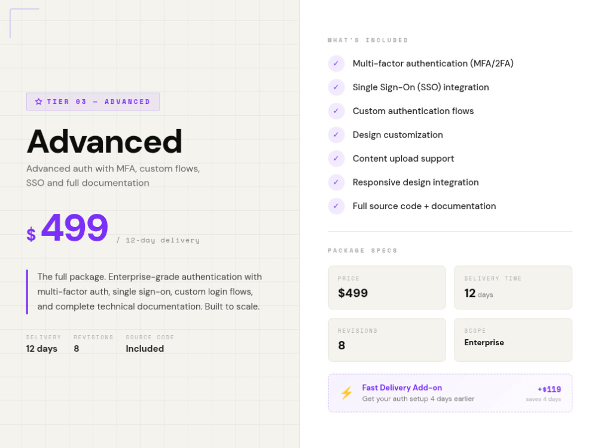Click checkmark beside Content upload support
The height and width of the screenshot is (448, 598).
pos(336,158)
